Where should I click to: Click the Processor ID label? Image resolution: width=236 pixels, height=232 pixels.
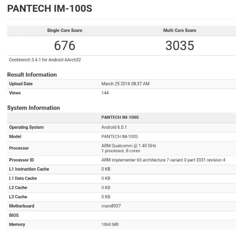pos(21,160)
